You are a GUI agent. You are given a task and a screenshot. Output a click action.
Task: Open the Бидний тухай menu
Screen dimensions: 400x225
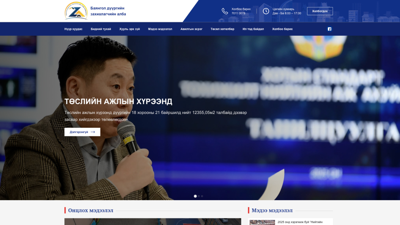(x=101, y=29)
